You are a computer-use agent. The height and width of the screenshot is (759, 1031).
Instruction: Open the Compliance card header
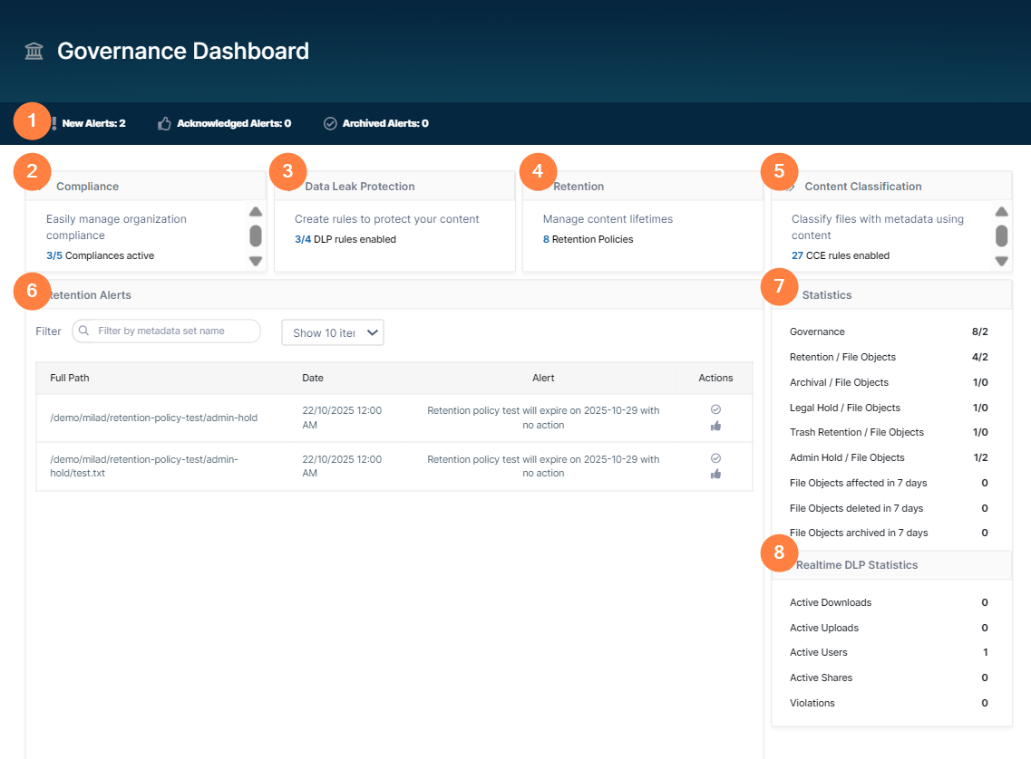pos(87,187)
